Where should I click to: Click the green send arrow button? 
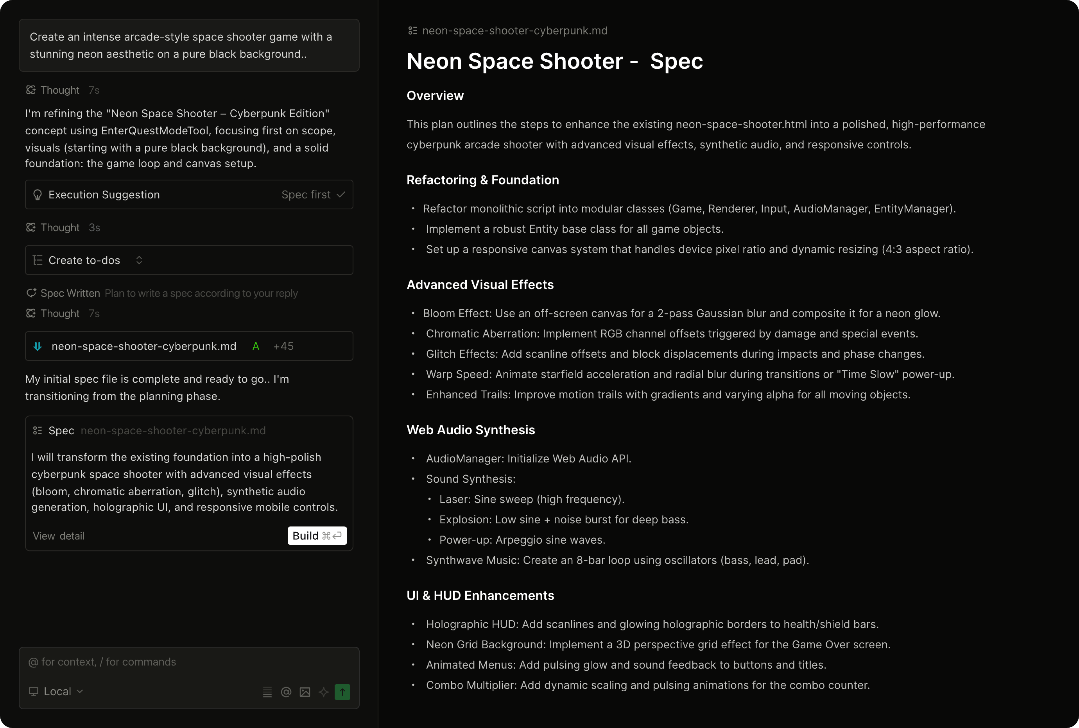click(x=342, y=692)
